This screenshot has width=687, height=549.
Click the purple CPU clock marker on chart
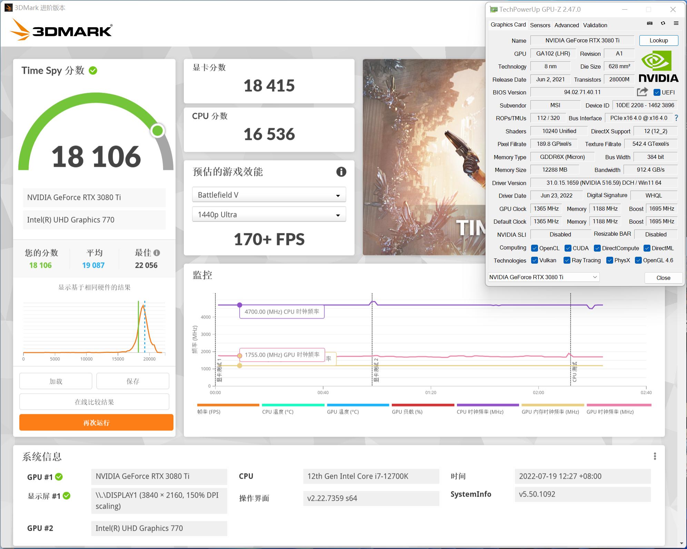[x=240, y=305]
